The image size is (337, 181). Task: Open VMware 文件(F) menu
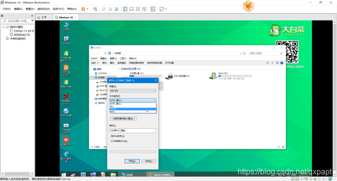[6, 9]
